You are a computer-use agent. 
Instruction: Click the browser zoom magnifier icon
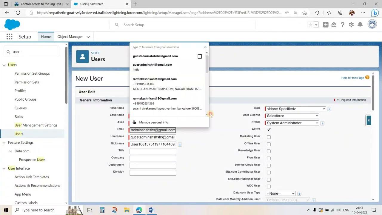click(295, 13)
